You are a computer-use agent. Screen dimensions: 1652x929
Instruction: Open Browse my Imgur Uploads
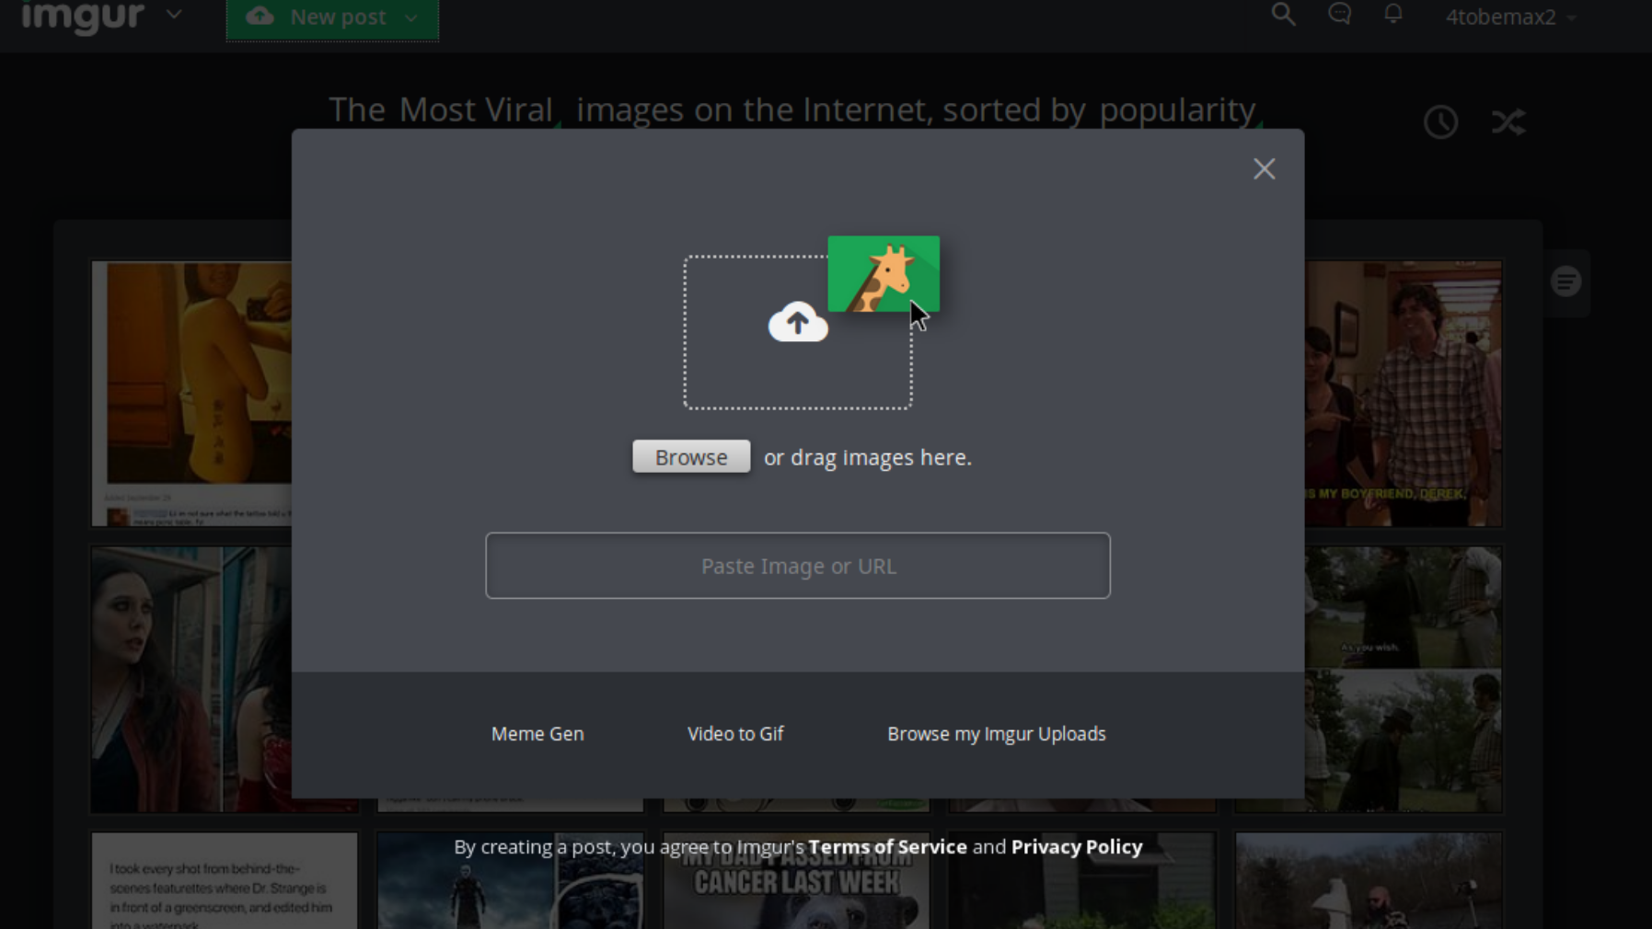[997, 734]
